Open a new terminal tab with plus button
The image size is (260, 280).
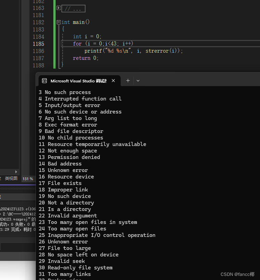click(x=128, y=81)
